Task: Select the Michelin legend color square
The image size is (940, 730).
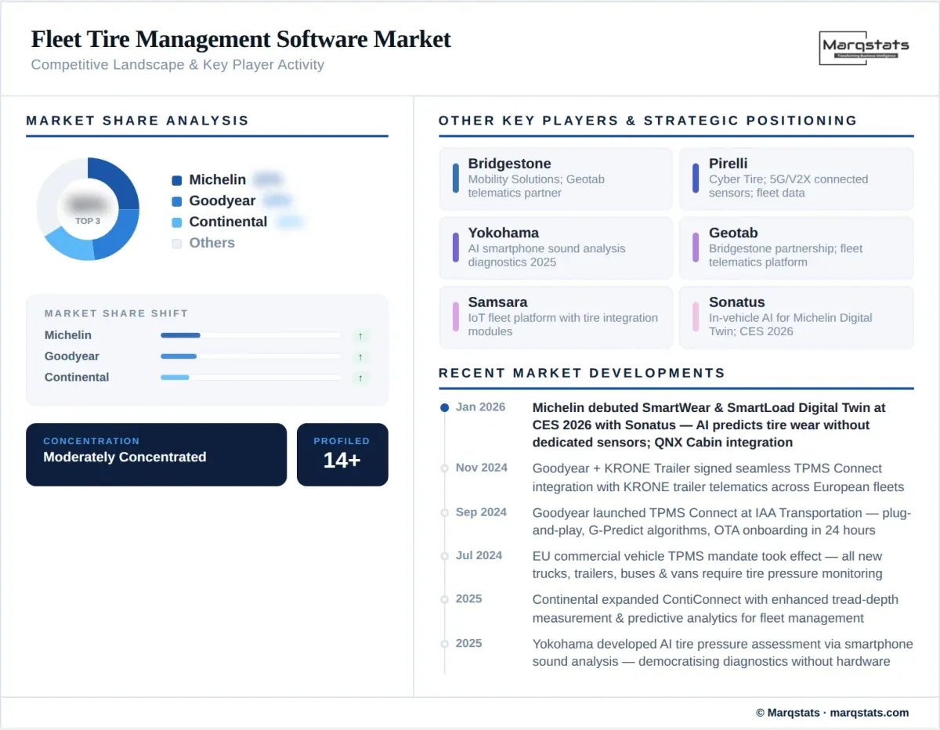Action: click(x=176, y=179)
